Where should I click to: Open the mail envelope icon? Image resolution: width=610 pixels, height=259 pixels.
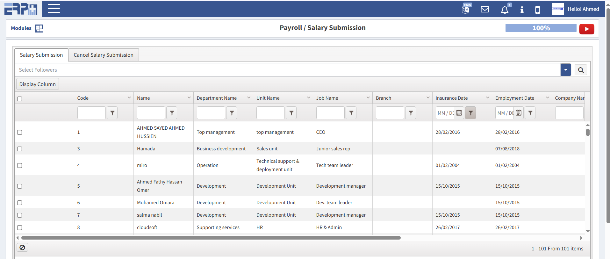484,10
